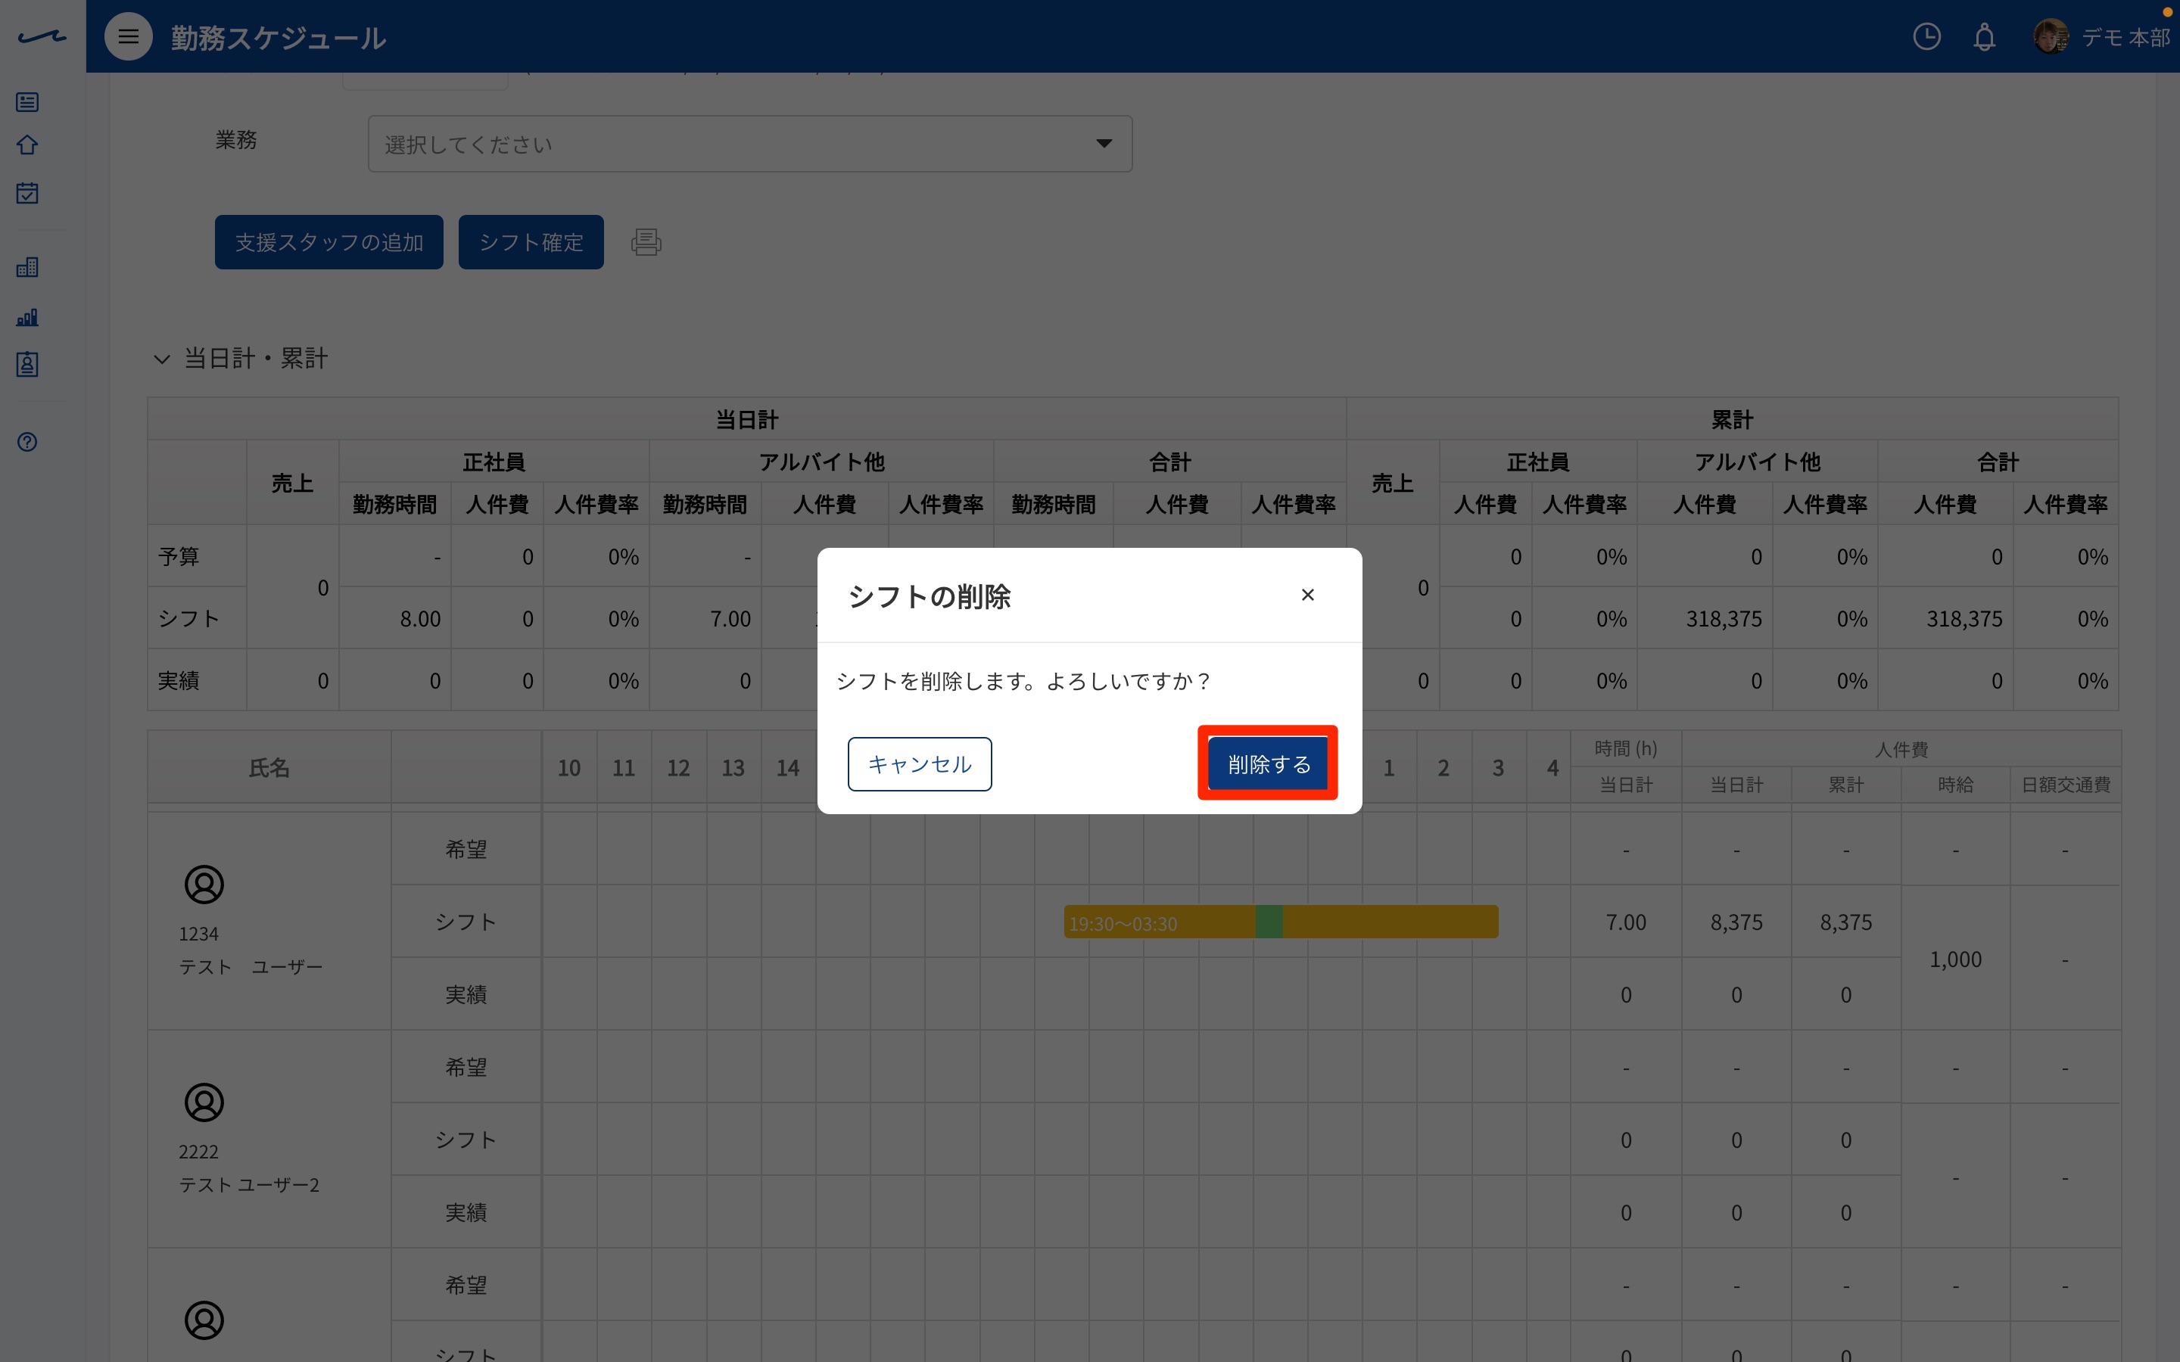
Task: Go to home via sidebar house icon
Action: [27, 145]
